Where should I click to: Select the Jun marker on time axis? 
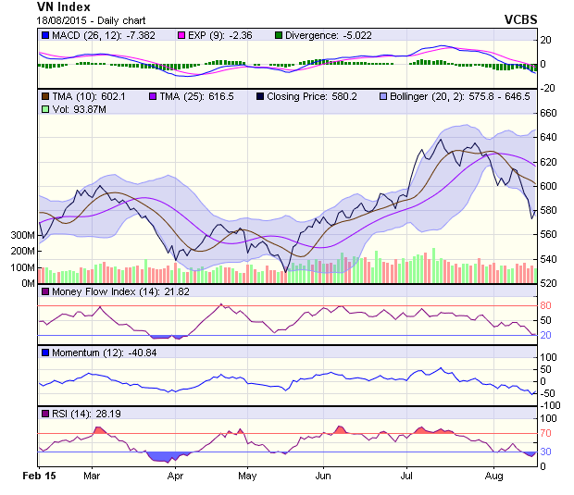coord(323,476)
